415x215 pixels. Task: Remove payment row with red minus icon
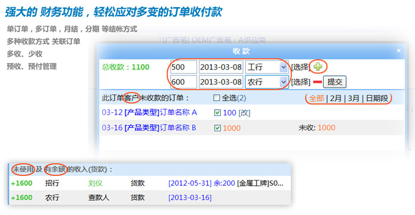point(318,82)
